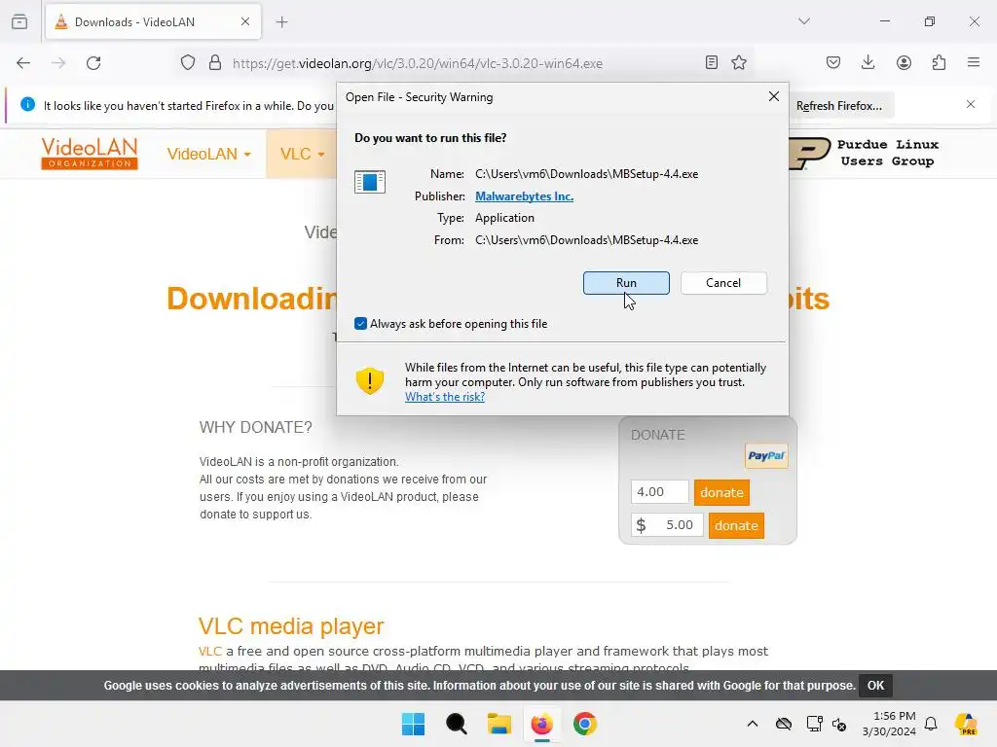Open the Firefox downloads panel icon
Viewport: 997px width, 747px height.
[868, 62]
